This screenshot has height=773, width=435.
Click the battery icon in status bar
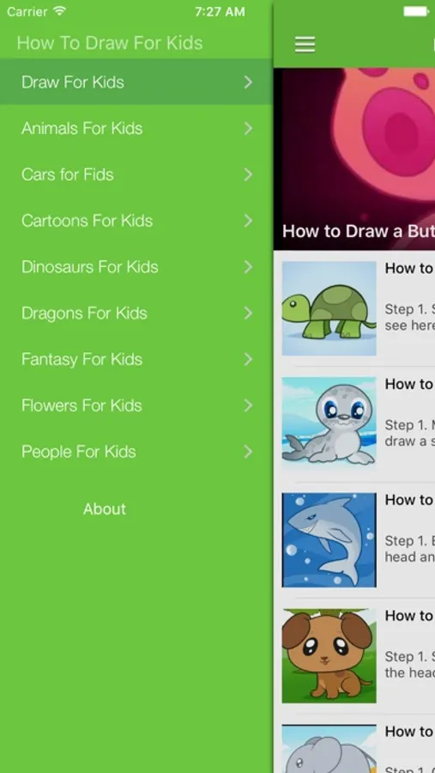coord(416,11)
